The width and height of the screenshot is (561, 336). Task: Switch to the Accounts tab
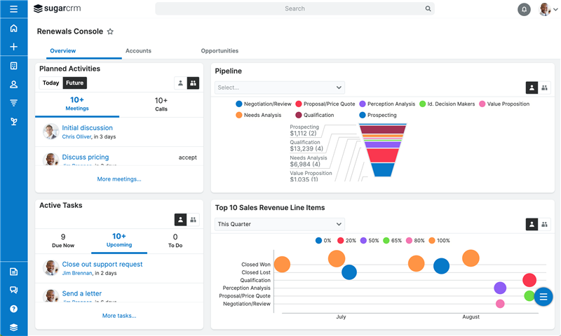[138, 51]
